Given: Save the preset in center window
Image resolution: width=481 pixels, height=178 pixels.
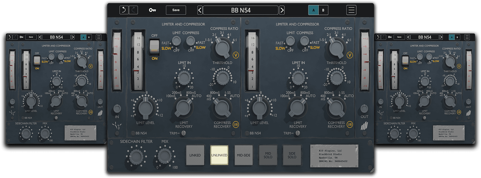Looking at the screenshot, I should click(176, 10).
